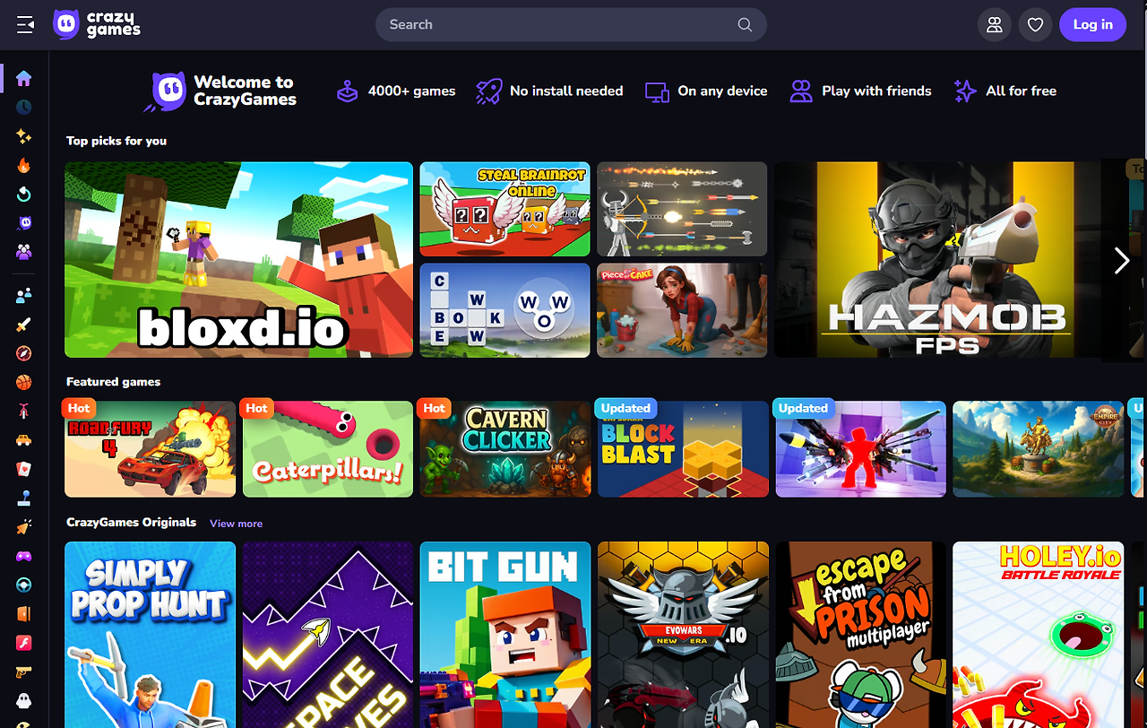Click into the Search field
Image resolution: width=1147 pixels, height=728 pixels.
(571, 25)
